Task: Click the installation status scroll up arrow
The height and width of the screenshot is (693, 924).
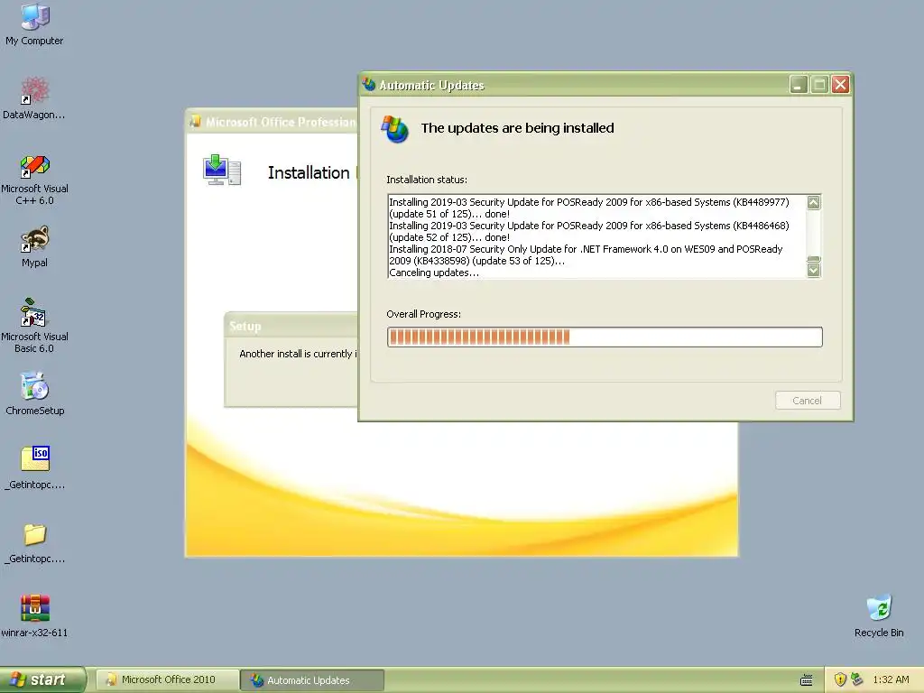Action: (814, 203)
